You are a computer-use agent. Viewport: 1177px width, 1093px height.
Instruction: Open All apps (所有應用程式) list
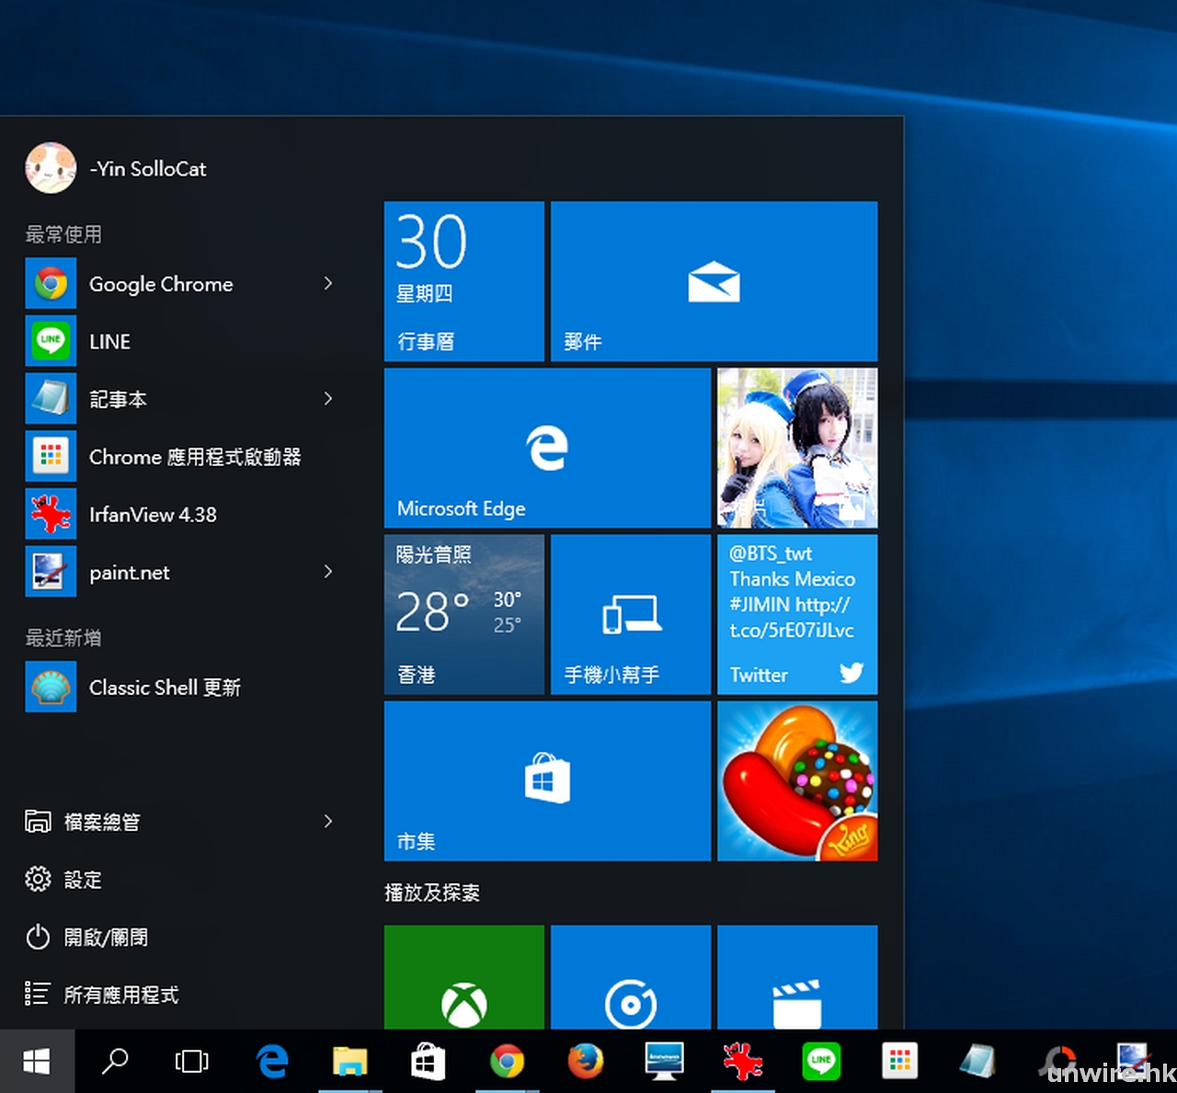[x=120, y=995]
